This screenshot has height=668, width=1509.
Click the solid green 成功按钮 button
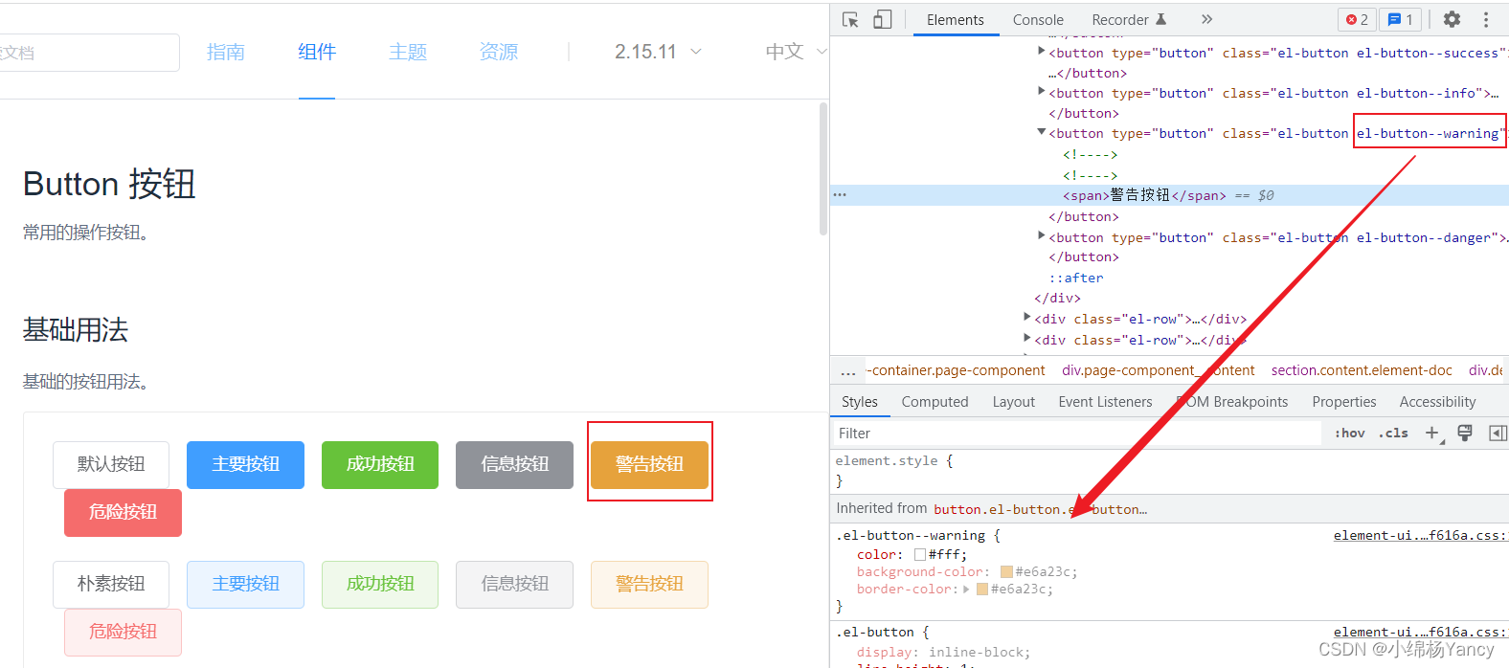tap(380, 465)
